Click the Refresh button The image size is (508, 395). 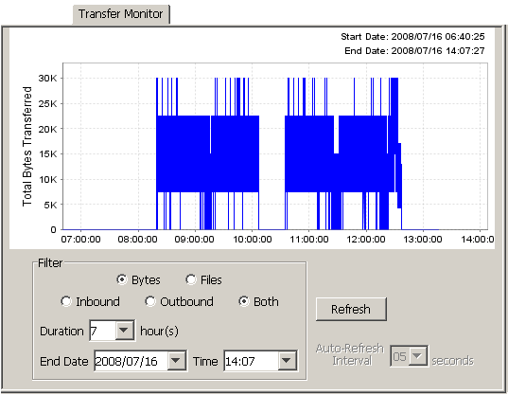coord(351,309)
